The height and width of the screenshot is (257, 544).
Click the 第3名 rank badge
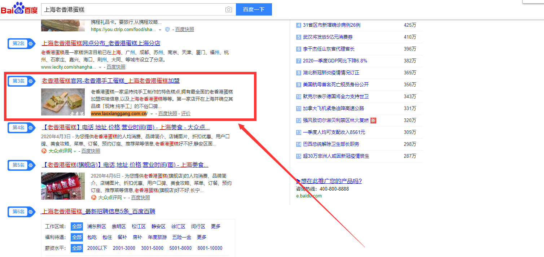pyautogui.click(x=21, y=81)
